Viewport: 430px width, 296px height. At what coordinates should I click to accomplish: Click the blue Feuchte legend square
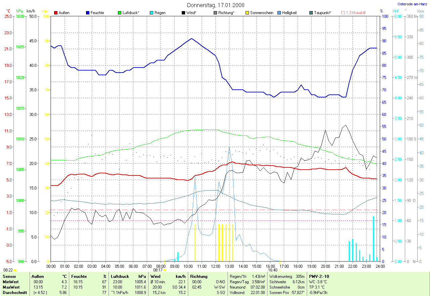click(x=88, y=13)
